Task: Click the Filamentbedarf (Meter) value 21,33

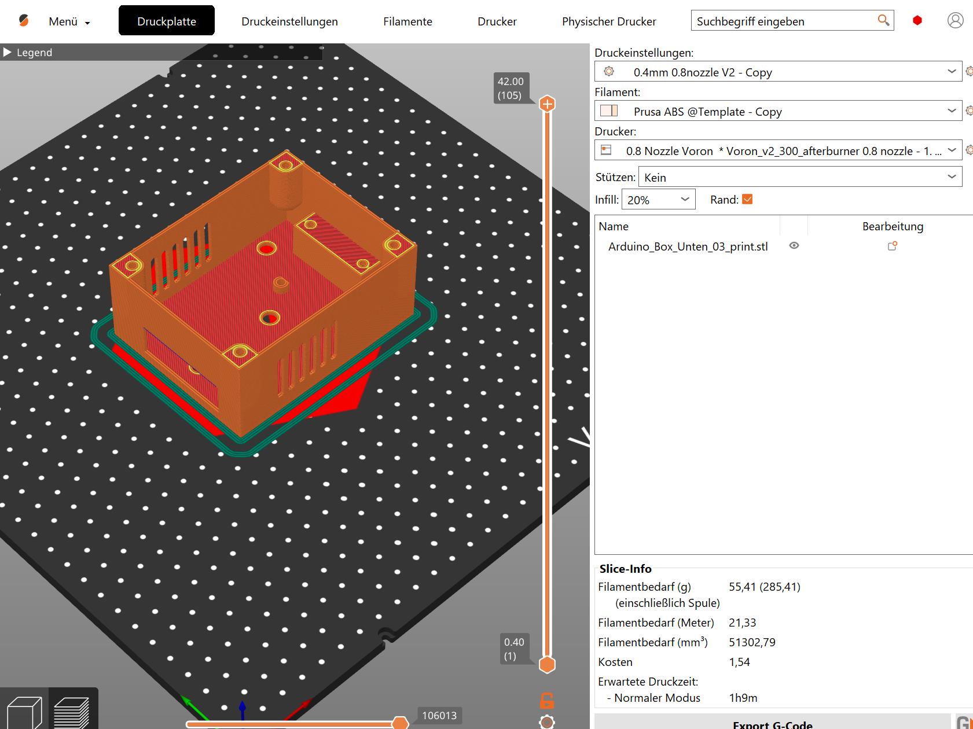Action: coord(743,623)
